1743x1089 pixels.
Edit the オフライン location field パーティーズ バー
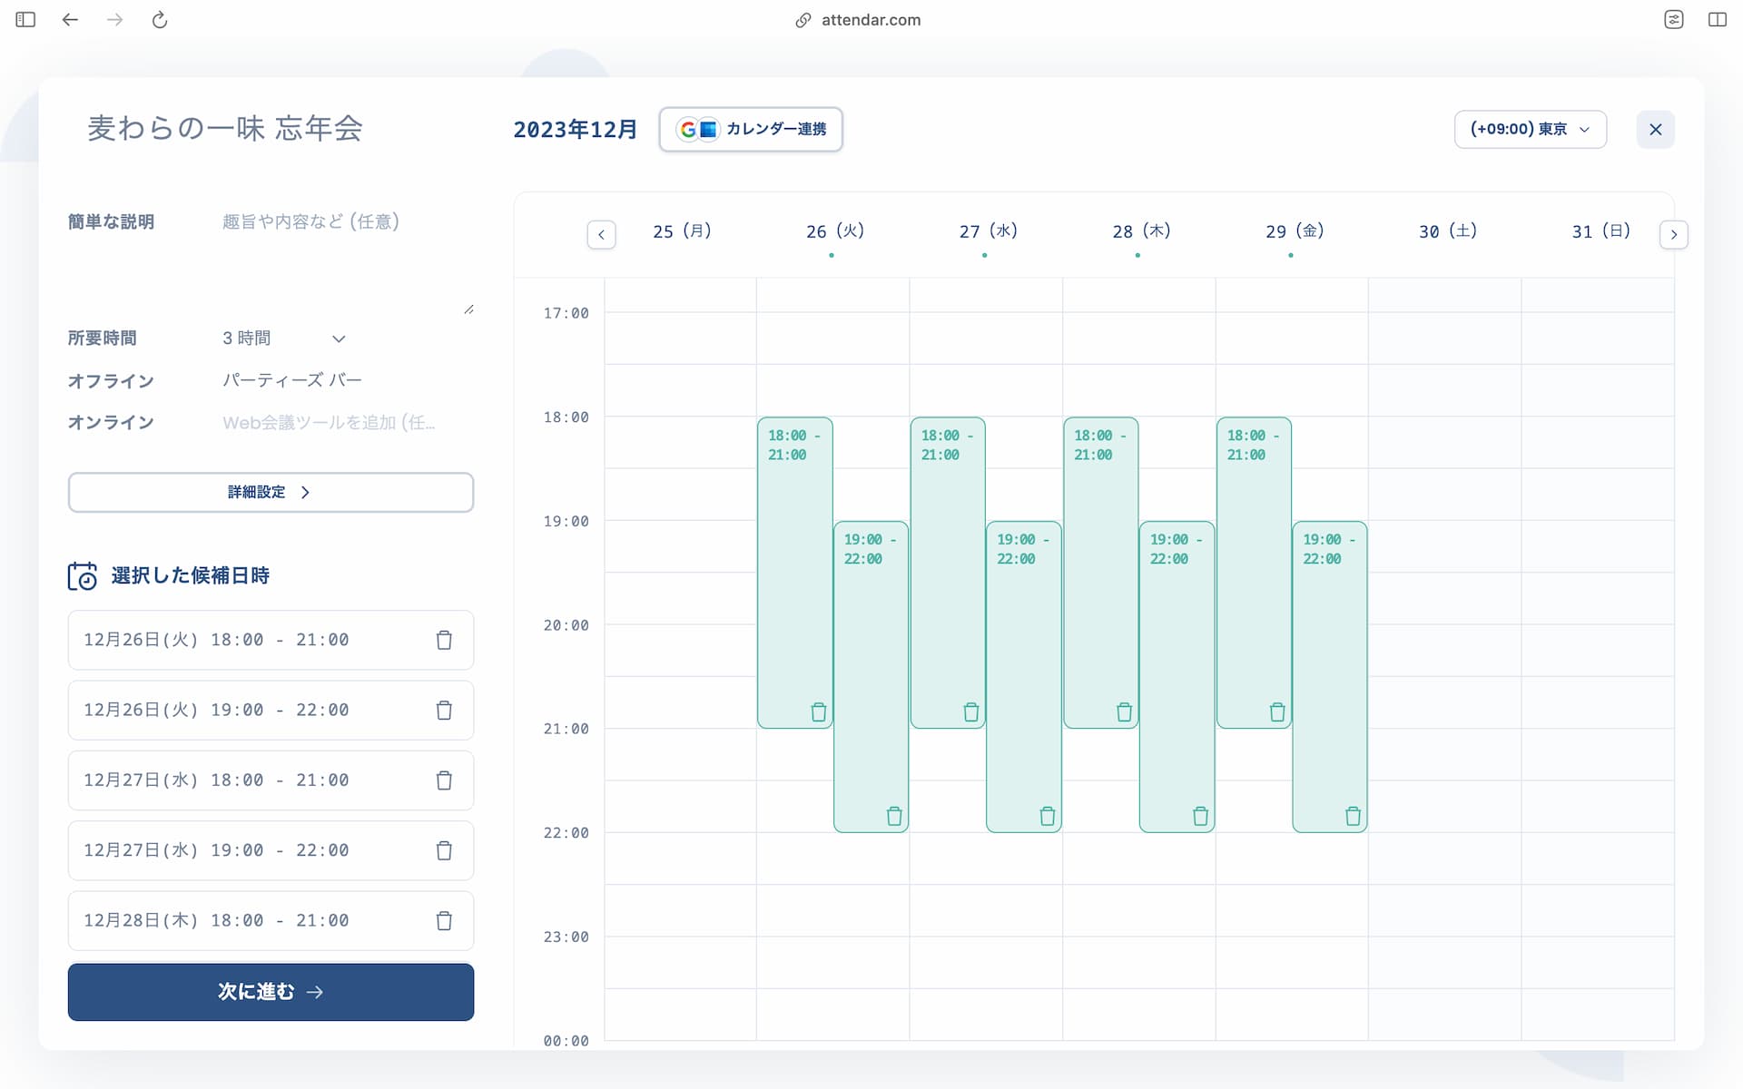[x=345, y=380]
